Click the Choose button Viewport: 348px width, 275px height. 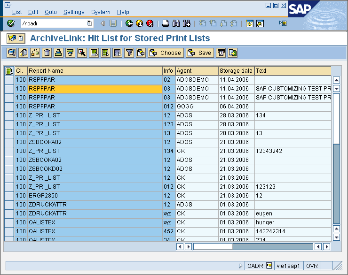click(x=166, y=53)
